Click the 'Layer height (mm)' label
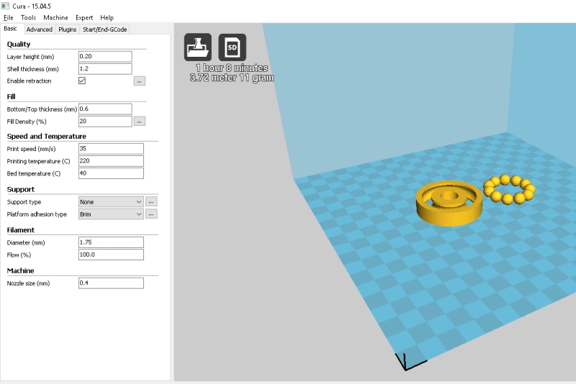This screenshot has height=384, width=576. [30, 57]
